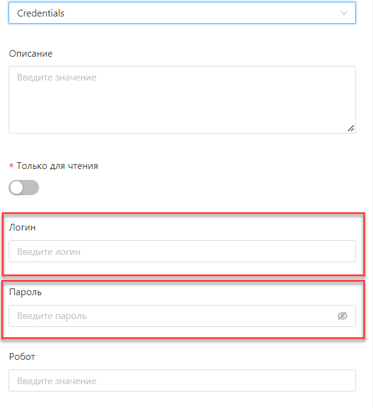Click the Credentials dropdown chevron arrow

tap(344, 13)
